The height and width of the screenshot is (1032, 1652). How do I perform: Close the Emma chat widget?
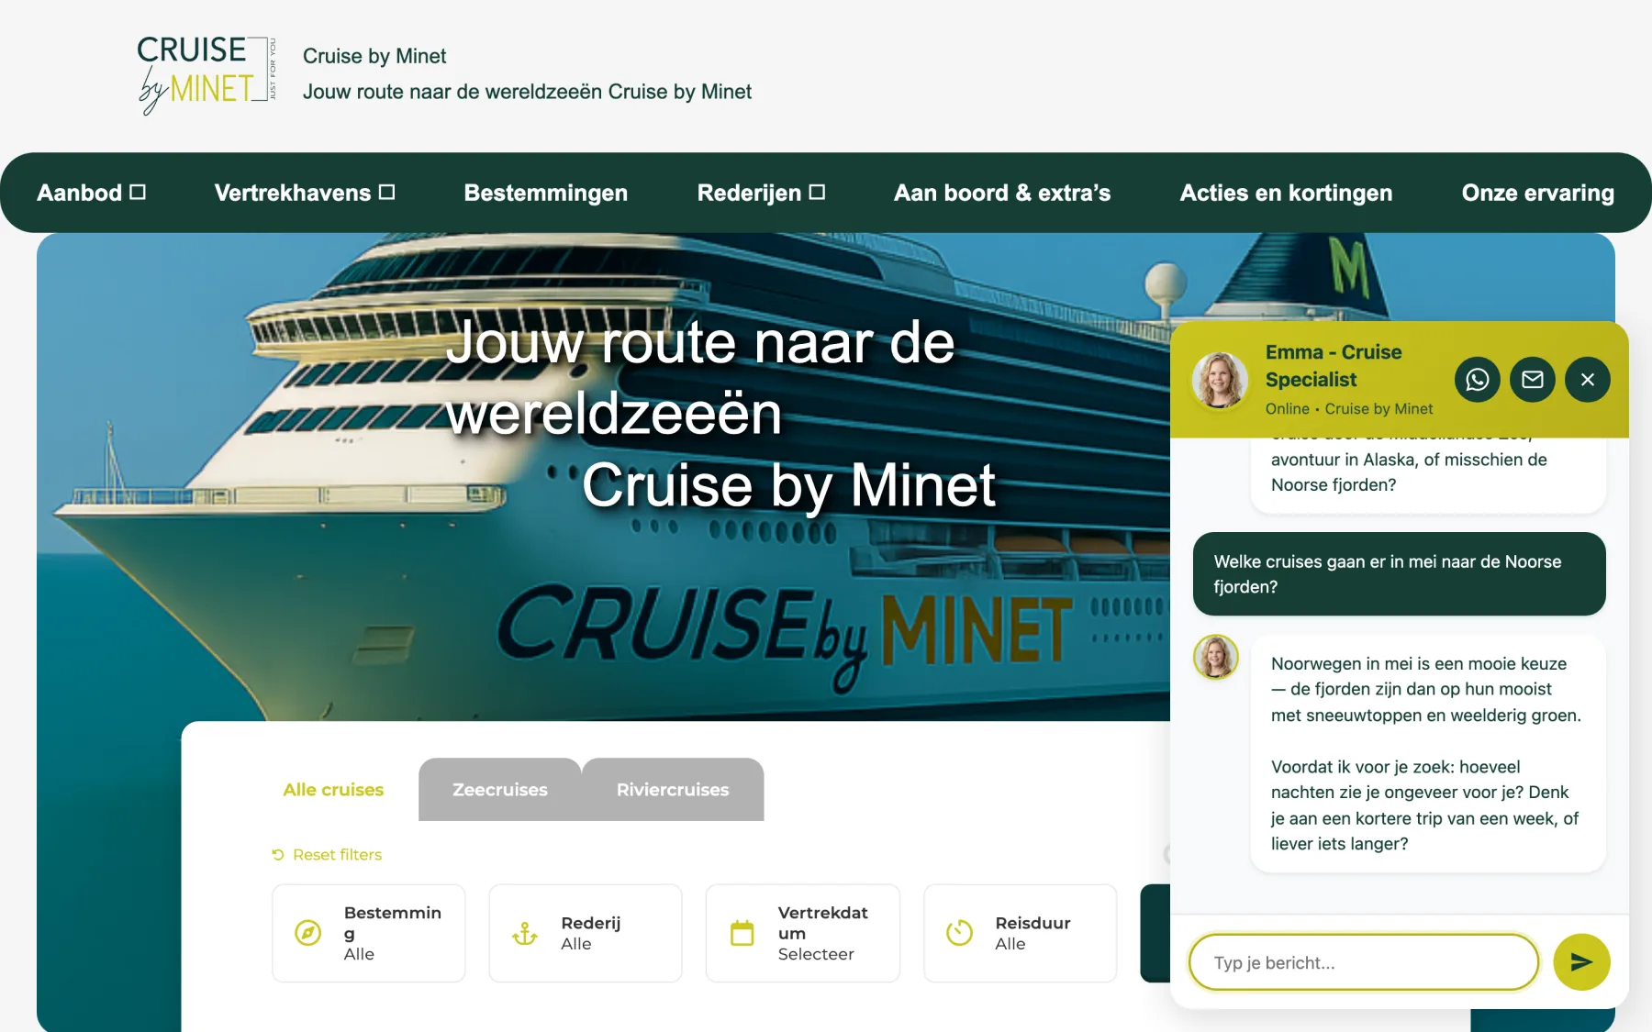click(x=1587, y=380)
